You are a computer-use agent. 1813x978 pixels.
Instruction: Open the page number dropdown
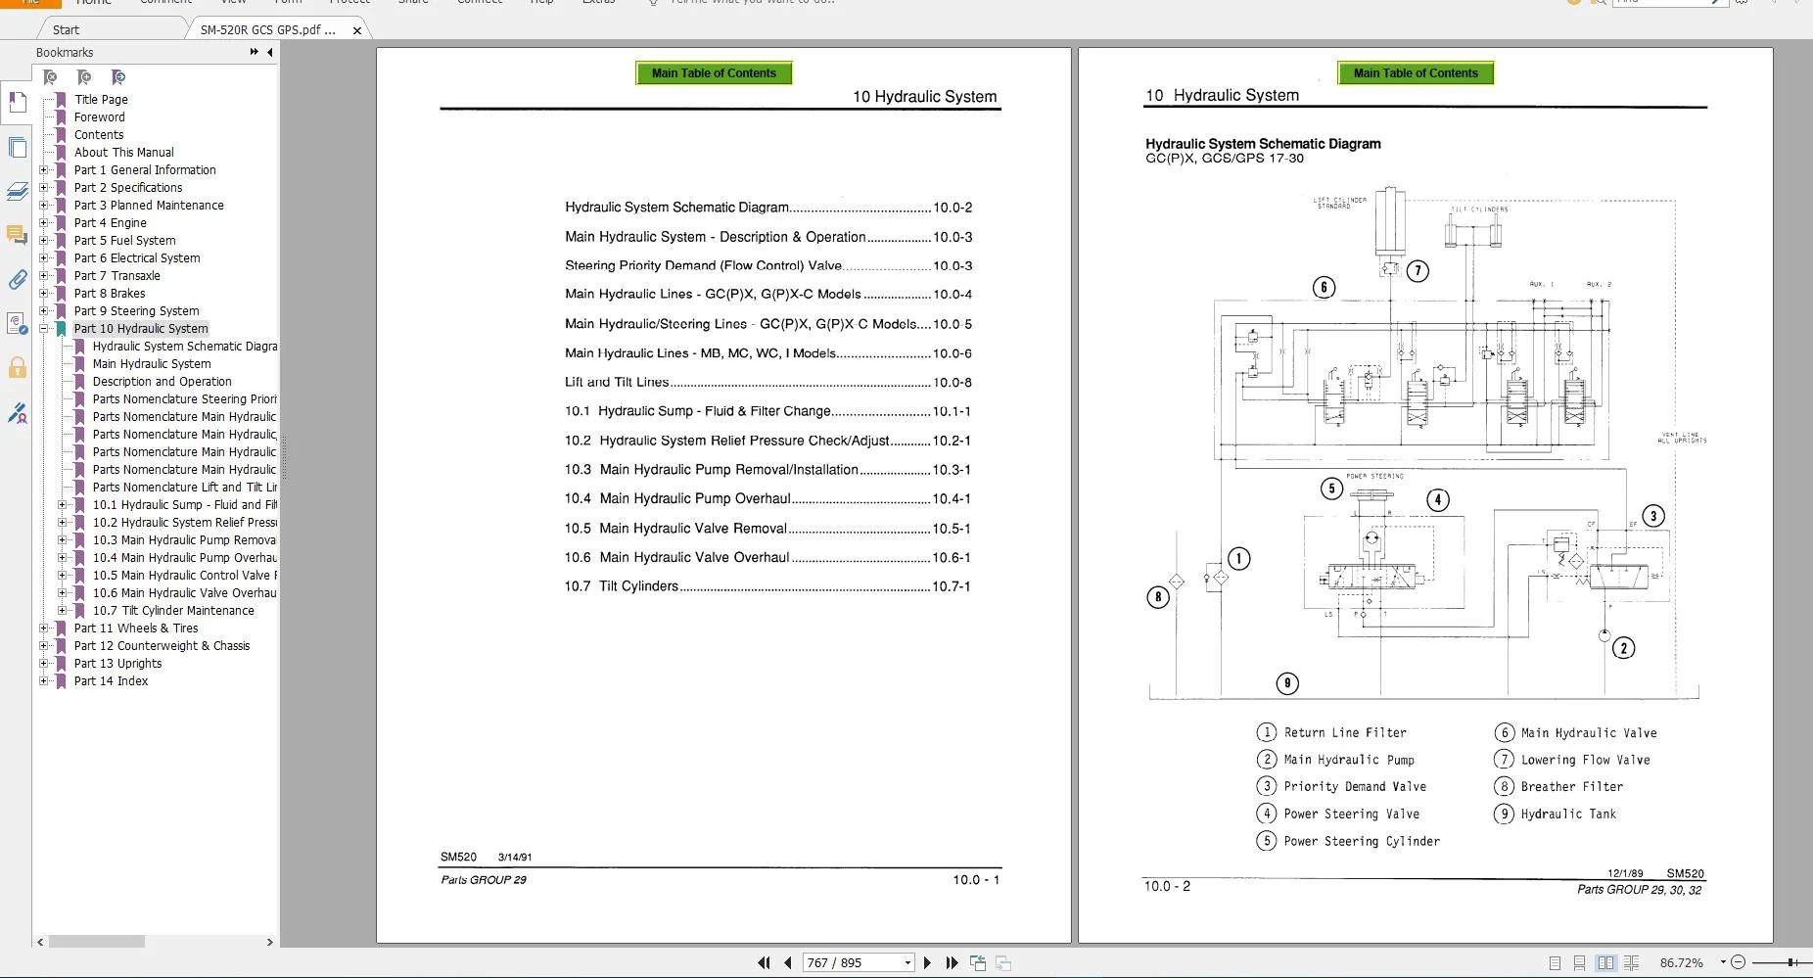click(x=907, y=963)
